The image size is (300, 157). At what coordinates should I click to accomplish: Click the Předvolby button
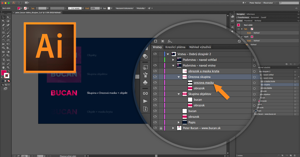(x=141, y=8)
